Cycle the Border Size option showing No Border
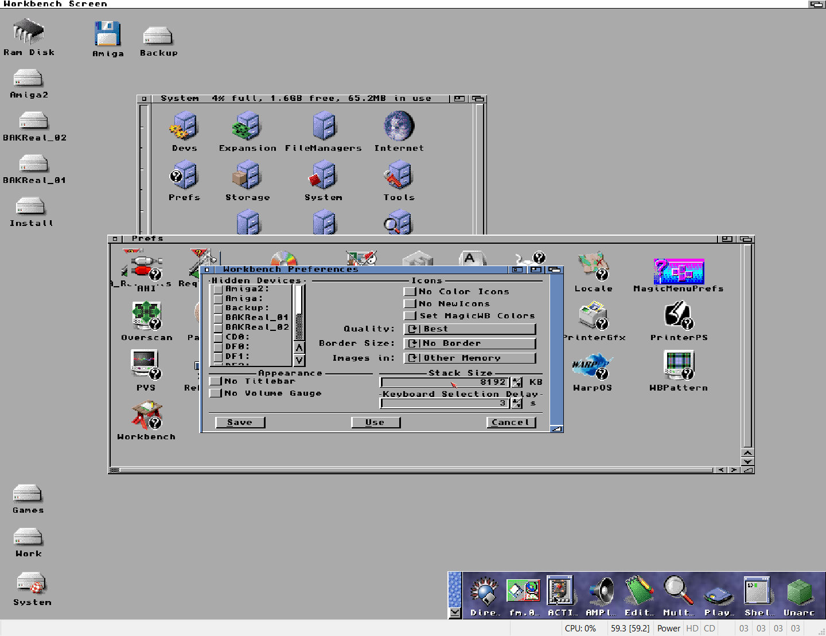The width and height of the screenshot is (826, 636). click(x=470, y=343)
